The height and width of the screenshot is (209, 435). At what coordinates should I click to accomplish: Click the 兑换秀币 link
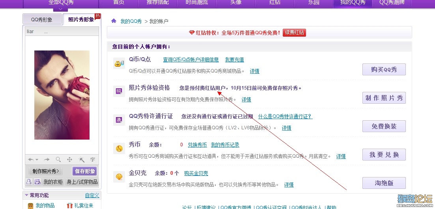[197, 145]
